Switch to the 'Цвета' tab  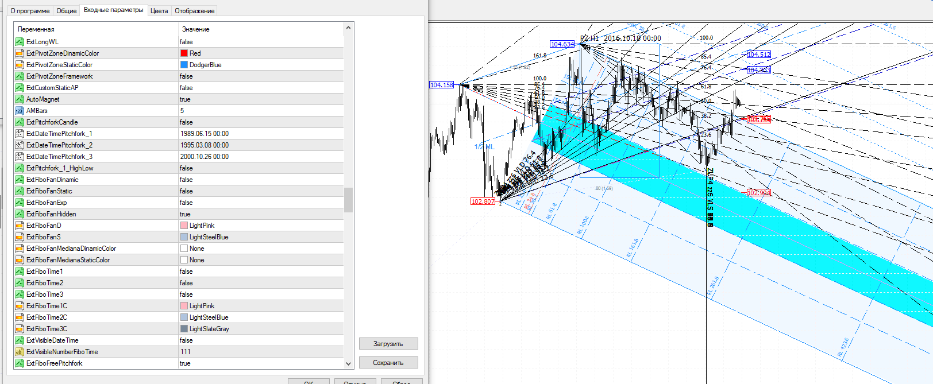(159, 11)
